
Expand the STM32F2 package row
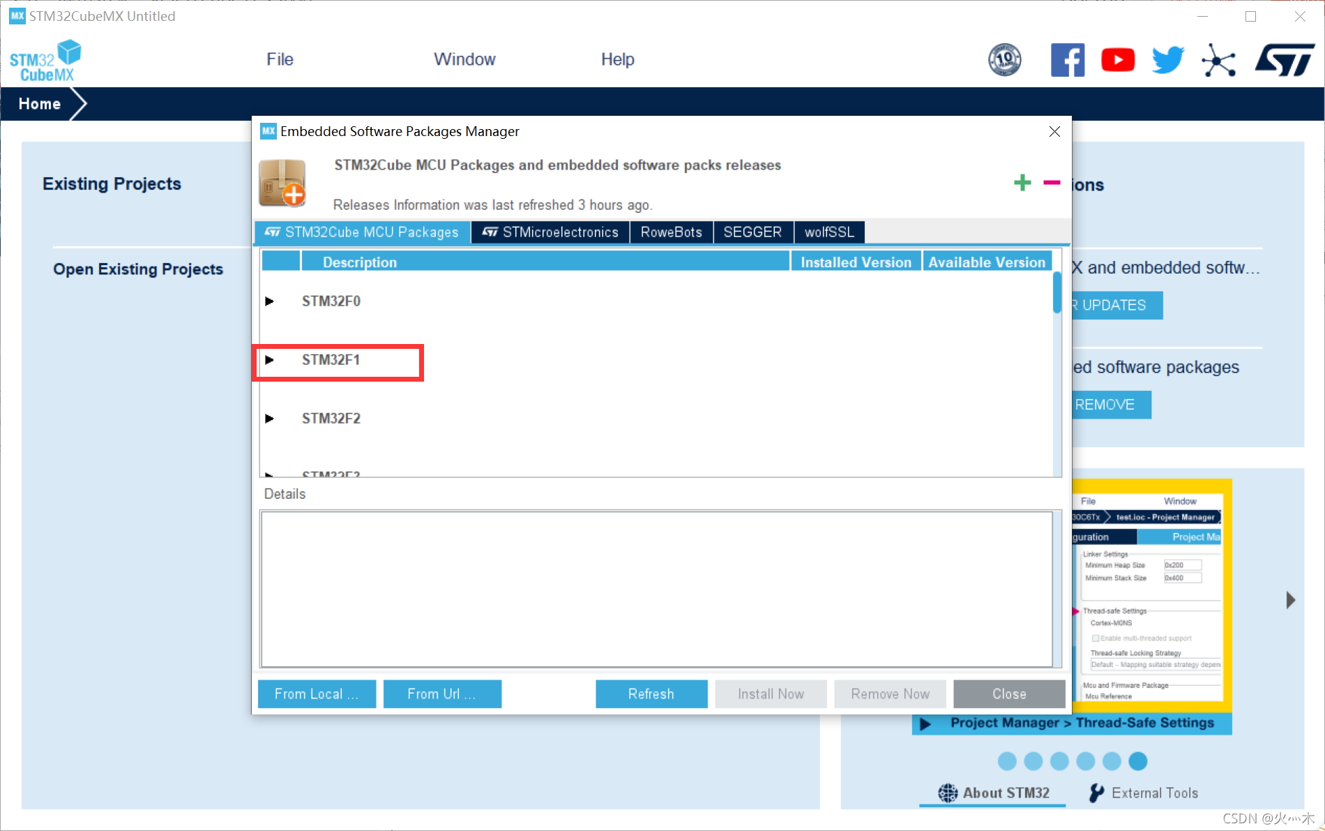(x=269, y=419)
